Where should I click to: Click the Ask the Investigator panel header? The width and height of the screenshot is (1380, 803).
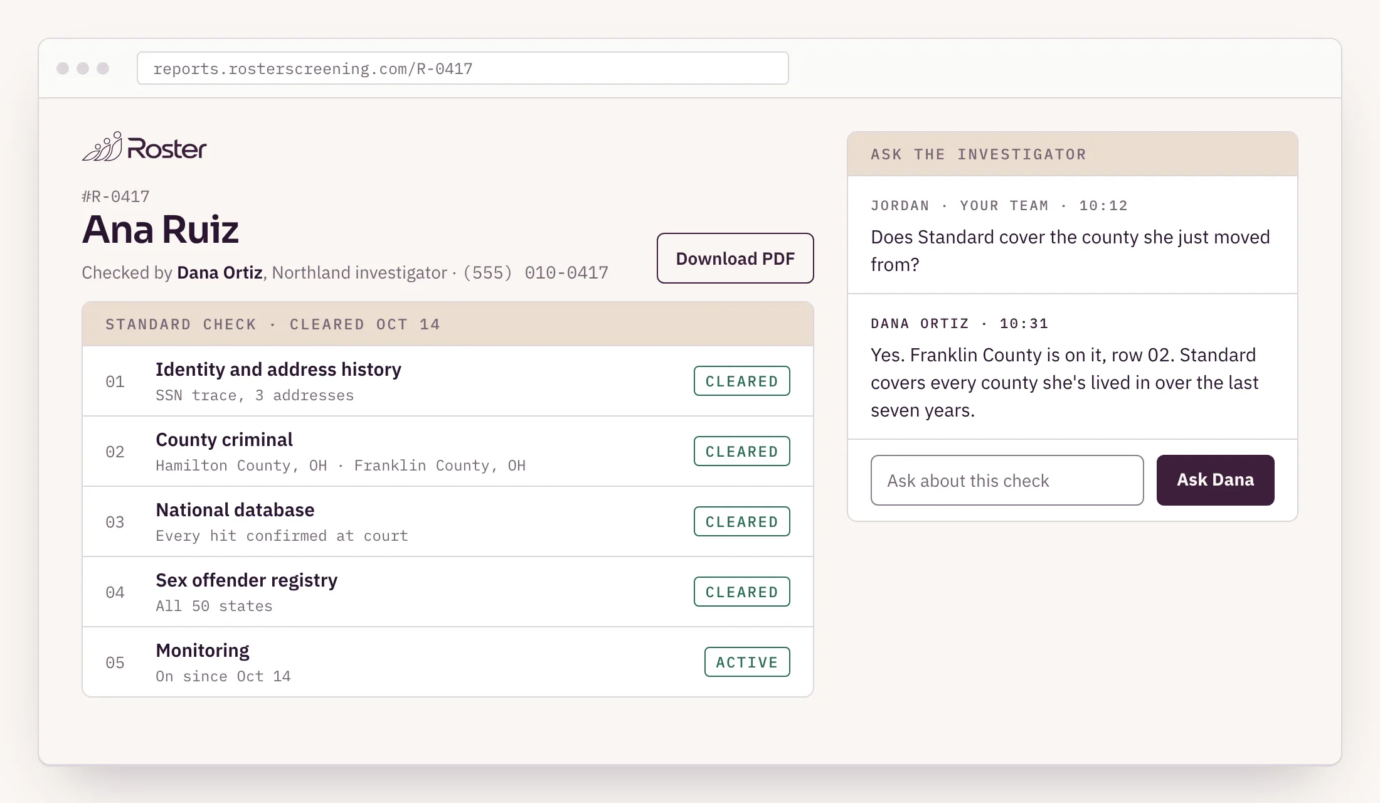[1073, 154]
